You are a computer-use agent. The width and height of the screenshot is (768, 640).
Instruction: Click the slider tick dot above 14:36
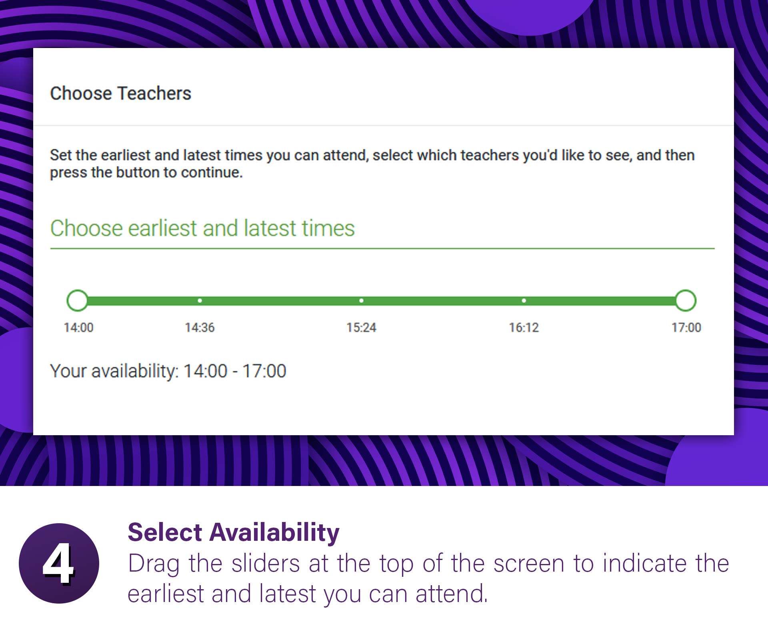pyautogui.click(x=200, y=300)
